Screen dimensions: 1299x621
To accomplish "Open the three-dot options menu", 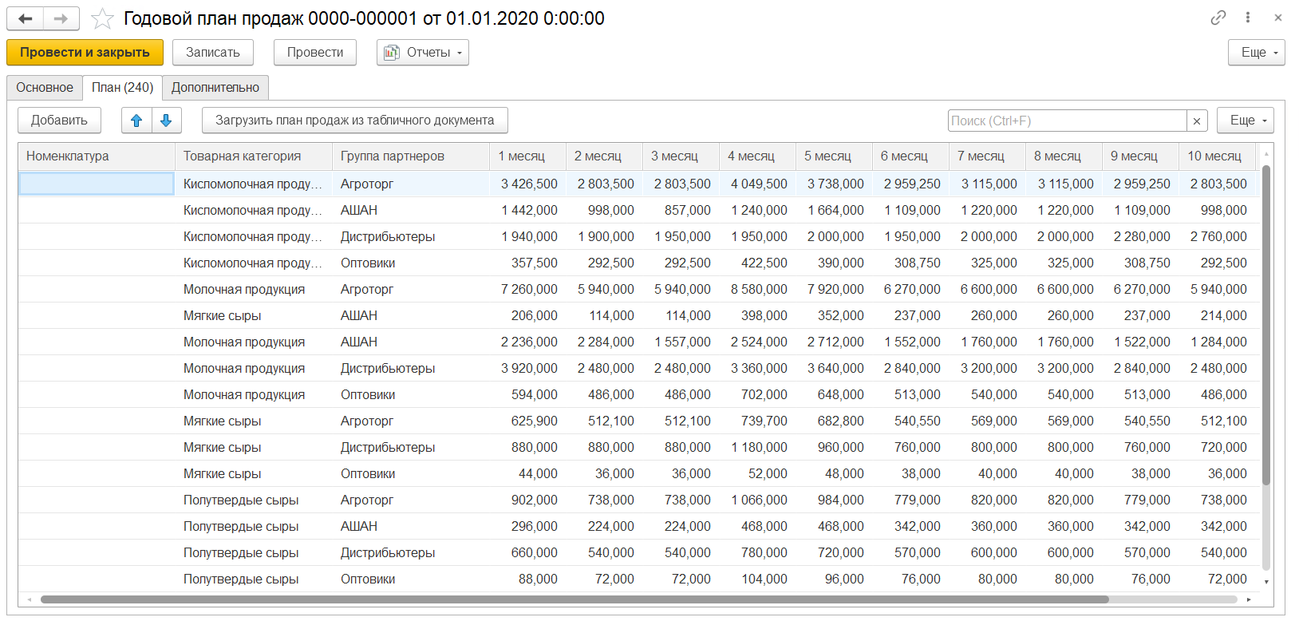I will (x=1248, y=18).
